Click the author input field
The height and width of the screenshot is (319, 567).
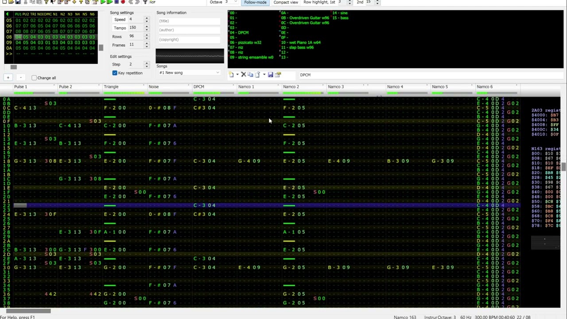click(x=189, y=30)
